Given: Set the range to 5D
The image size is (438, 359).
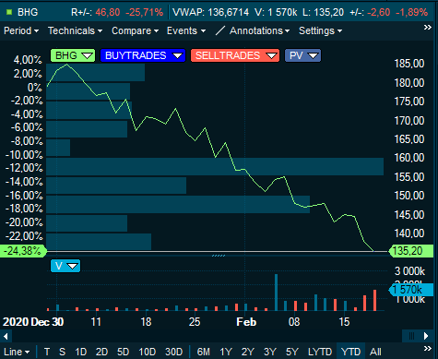Looking at the screenshot, I should point(123,352).
